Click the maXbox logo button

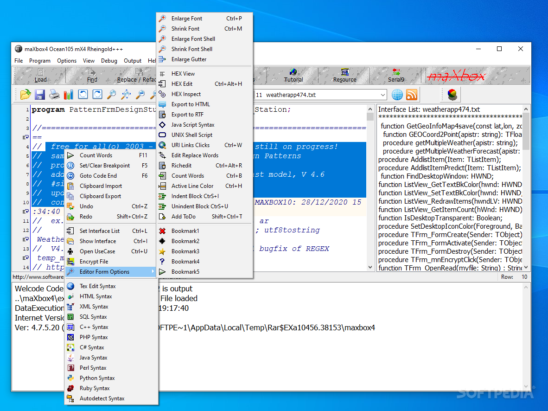(x=456, y=76)
